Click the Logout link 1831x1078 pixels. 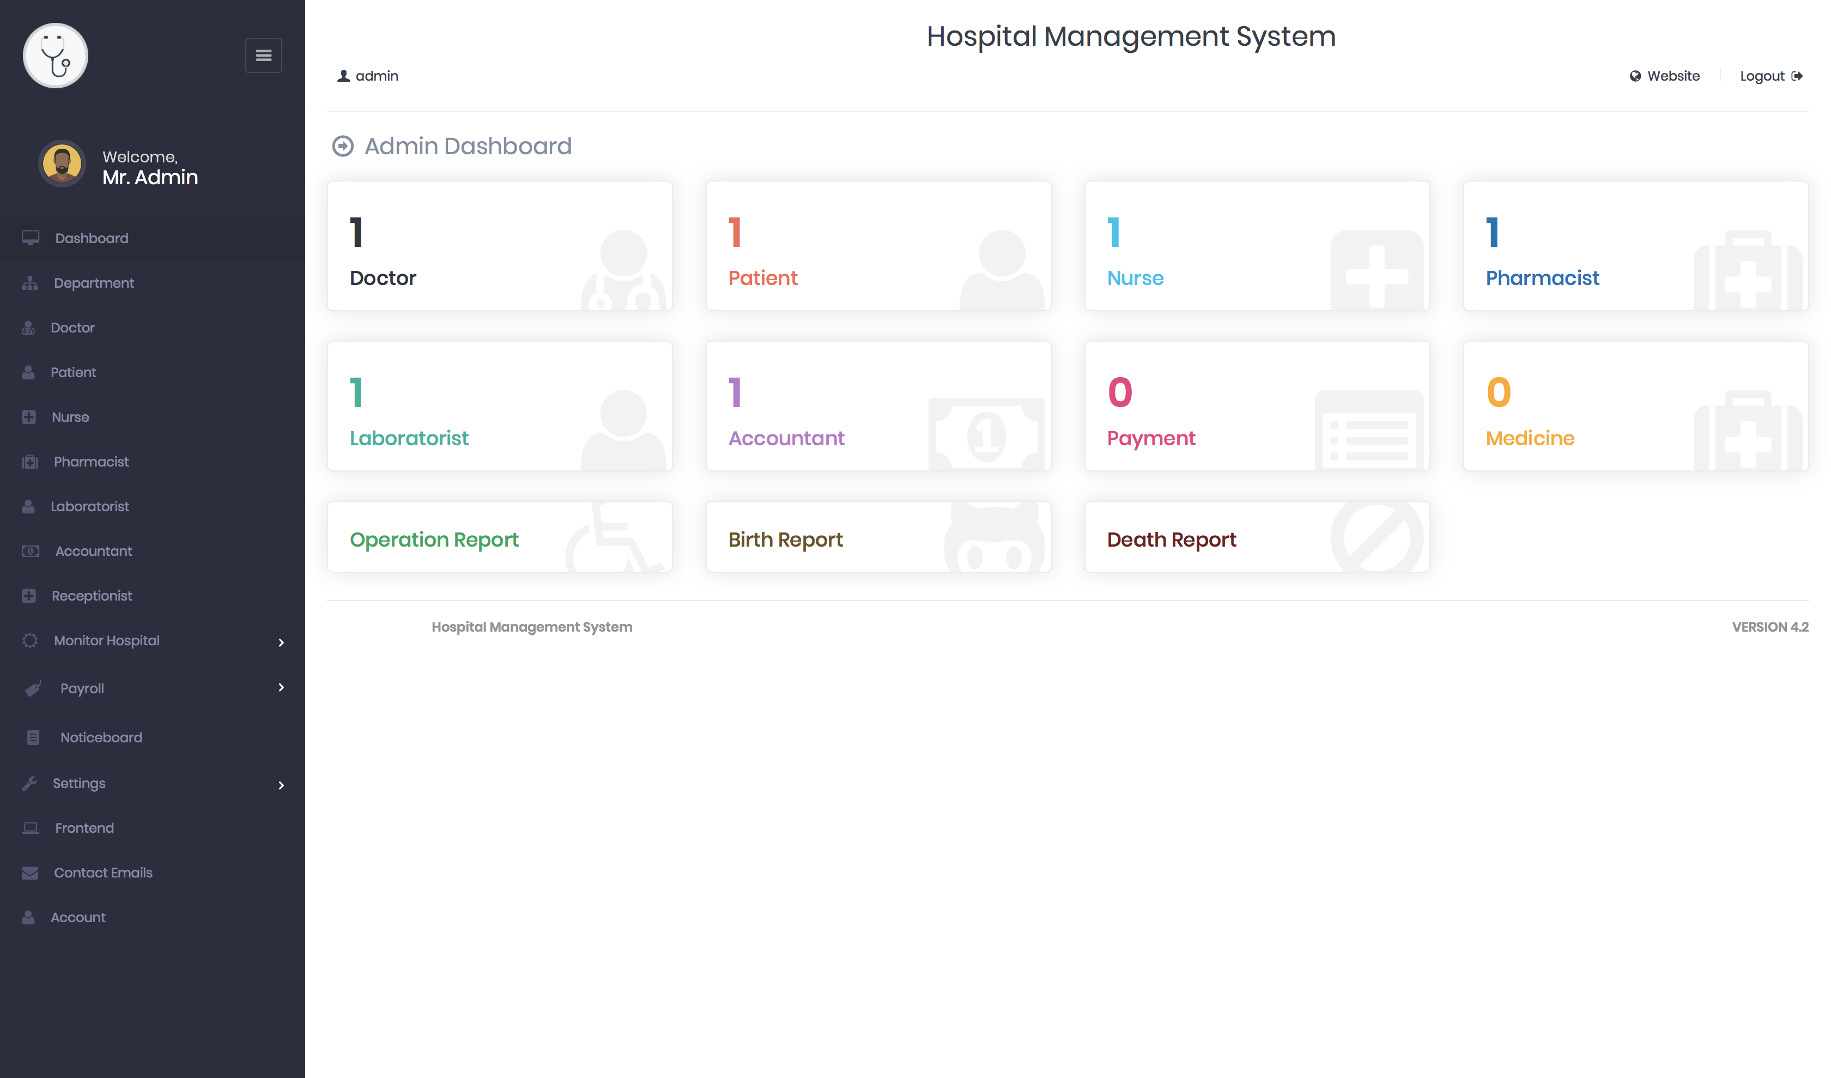1771,76
